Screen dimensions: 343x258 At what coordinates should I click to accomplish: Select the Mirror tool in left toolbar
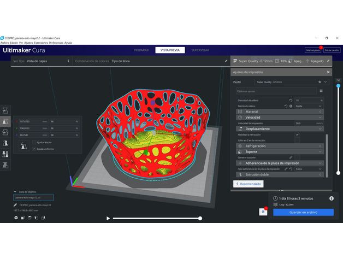coord(5,143)
